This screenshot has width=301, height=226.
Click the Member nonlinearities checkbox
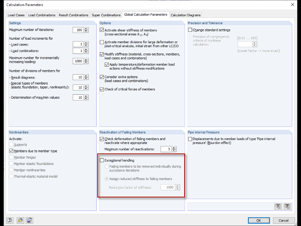click(x=11, y=170)
